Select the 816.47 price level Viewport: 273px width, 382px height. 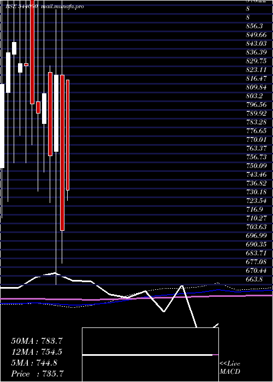(x=256, y=79)
